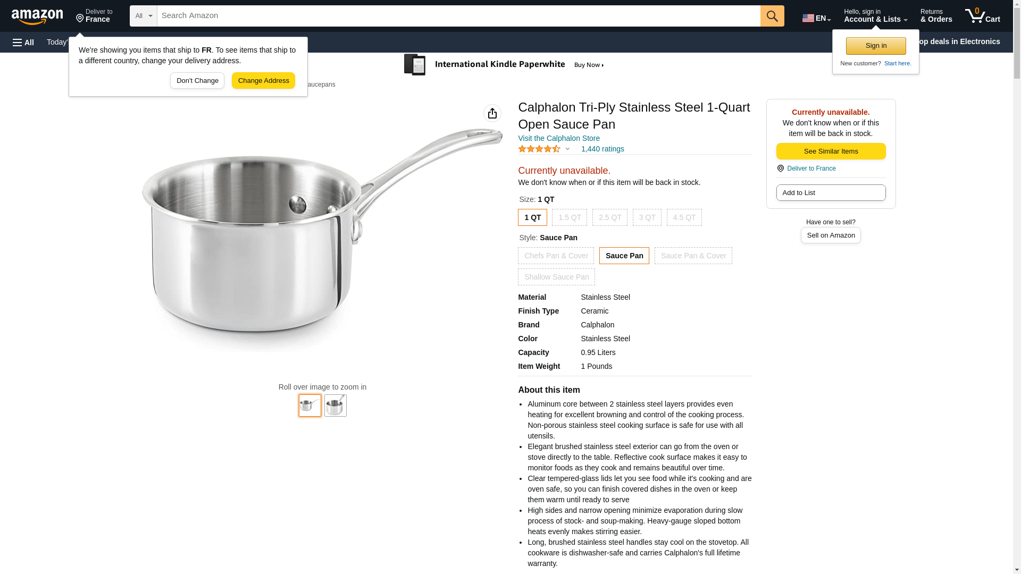1021x574 pixels.
Task: Select the 3 QT size option
Action: tap(647, 217)
